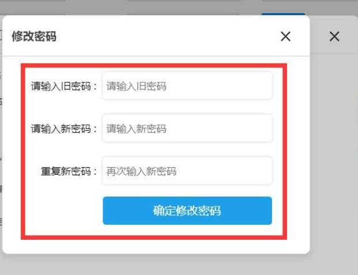
Task: Focus the 请输入旧密码 input field
Action: [x=187, y=86]
